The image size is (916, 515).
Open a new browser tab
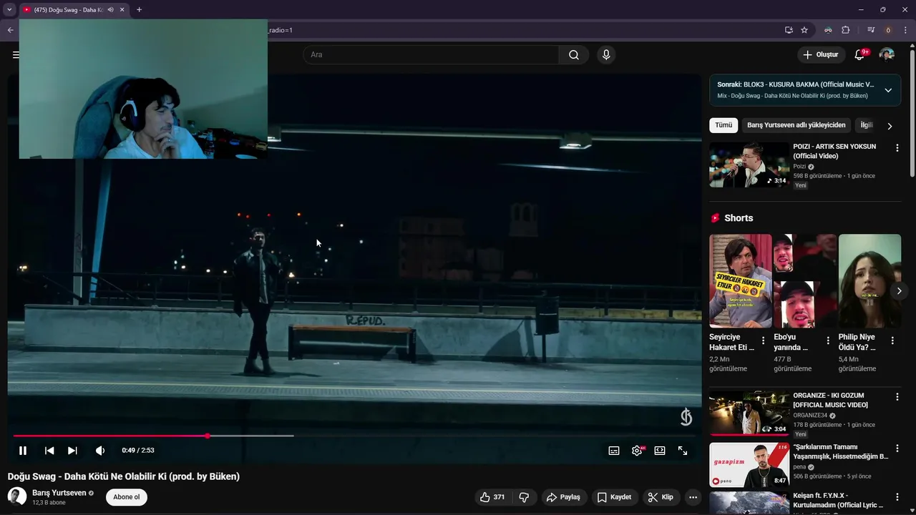point(139,10)
